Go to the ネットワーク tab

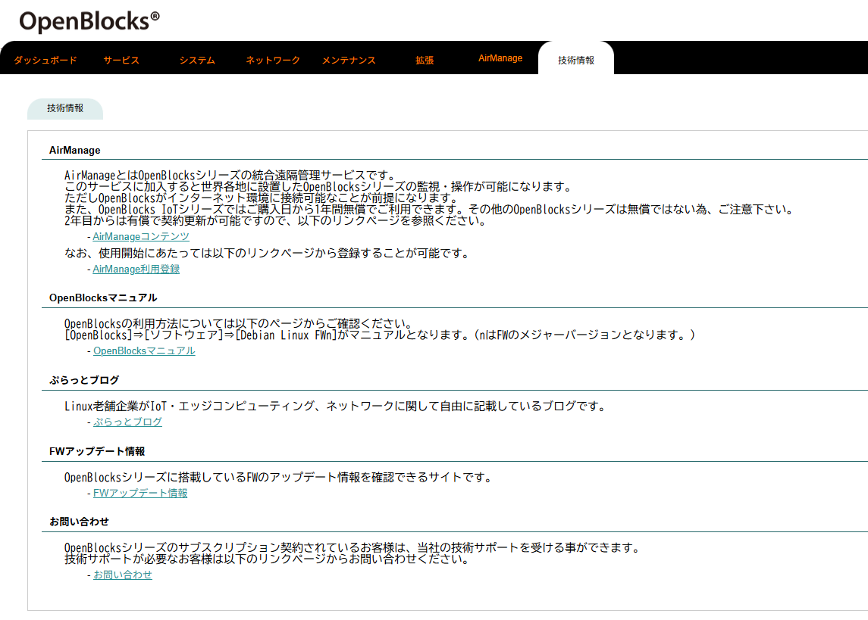273,61
